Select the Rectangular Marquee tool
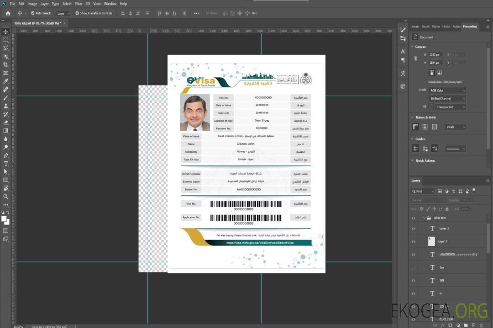Viewport: 493px width, 328px height. pyautogui.click(x=5, y=40)
